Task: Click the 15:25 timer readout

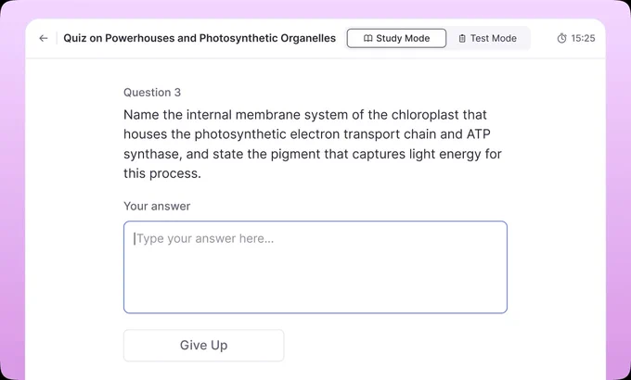Action: (x=583, y=38)
